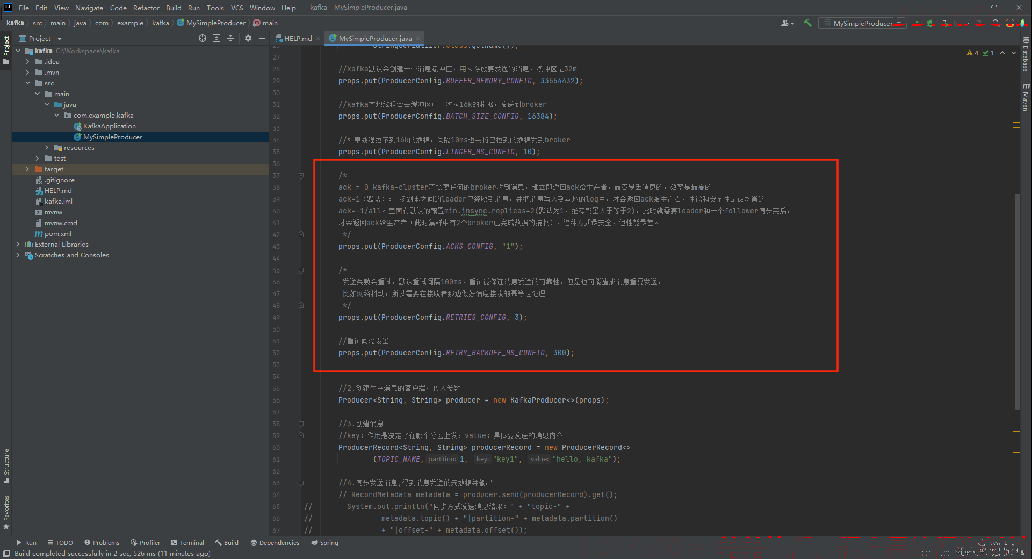Toggle fold marker at line 48
This screenshot has width=1032, height=559.
tap(301, 305)
